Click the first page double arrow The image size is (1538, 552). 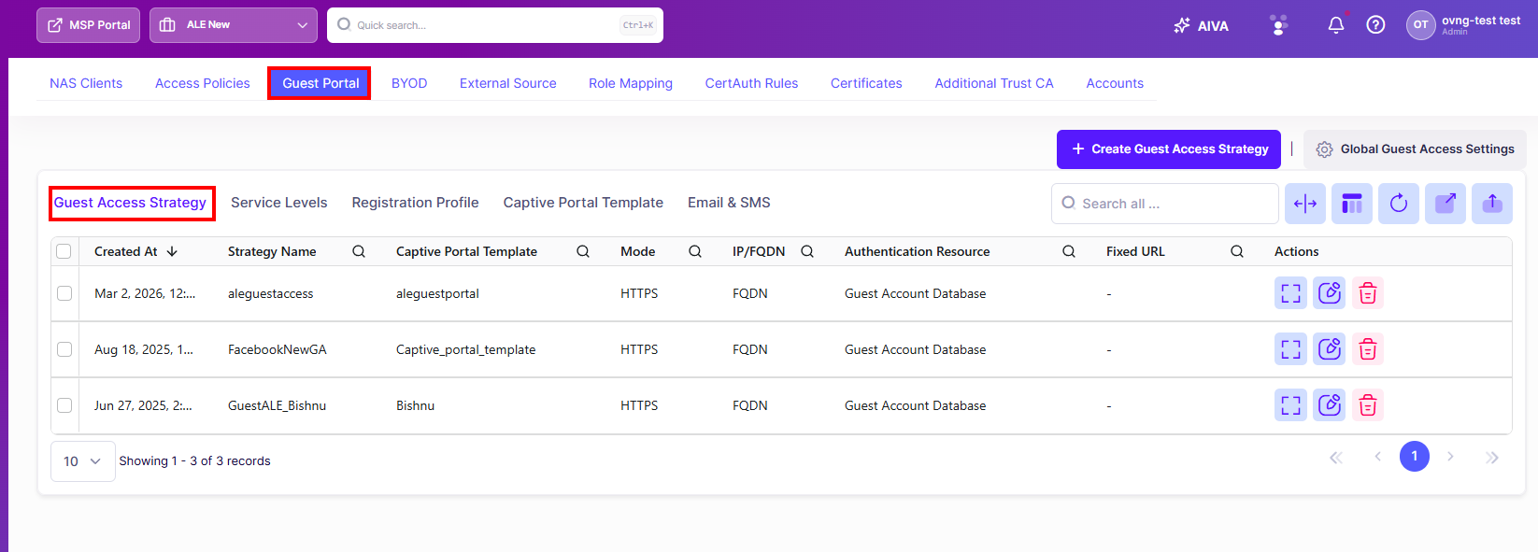pos(1336,457)
